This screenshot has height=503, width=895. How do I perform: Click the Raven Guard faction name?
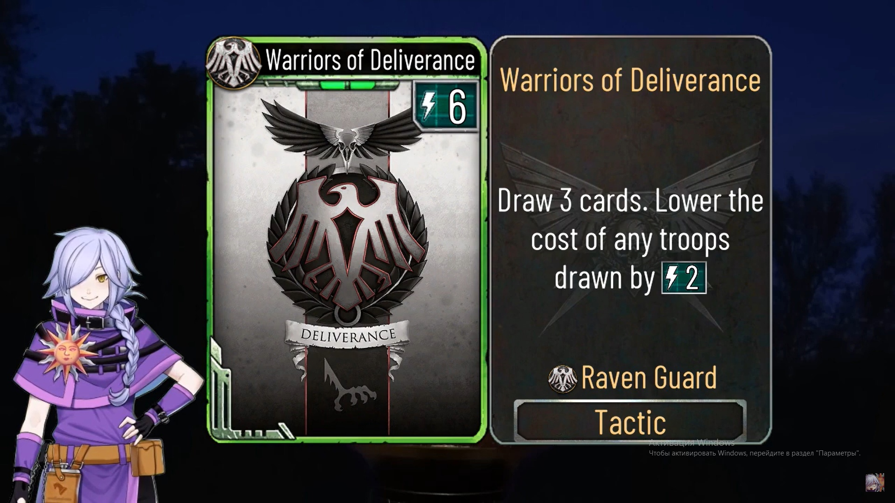pyautogui.click(x=649, y=378)
